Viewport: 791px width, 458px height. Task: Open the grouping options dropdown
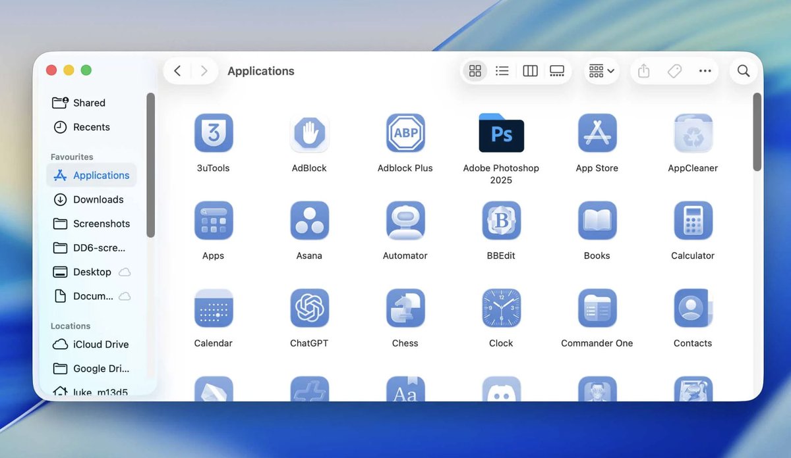click(x=601, y=70)
